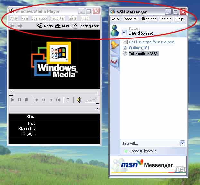Viewport: 200px width, 185px height.
Task: Collapse the Online (10) contact group
Action: (x=125, y=48)
